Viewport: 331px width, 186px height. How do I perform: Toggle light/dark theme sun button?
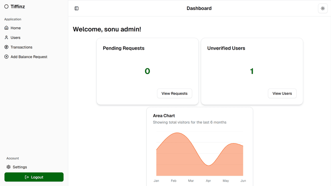[323, 8]
